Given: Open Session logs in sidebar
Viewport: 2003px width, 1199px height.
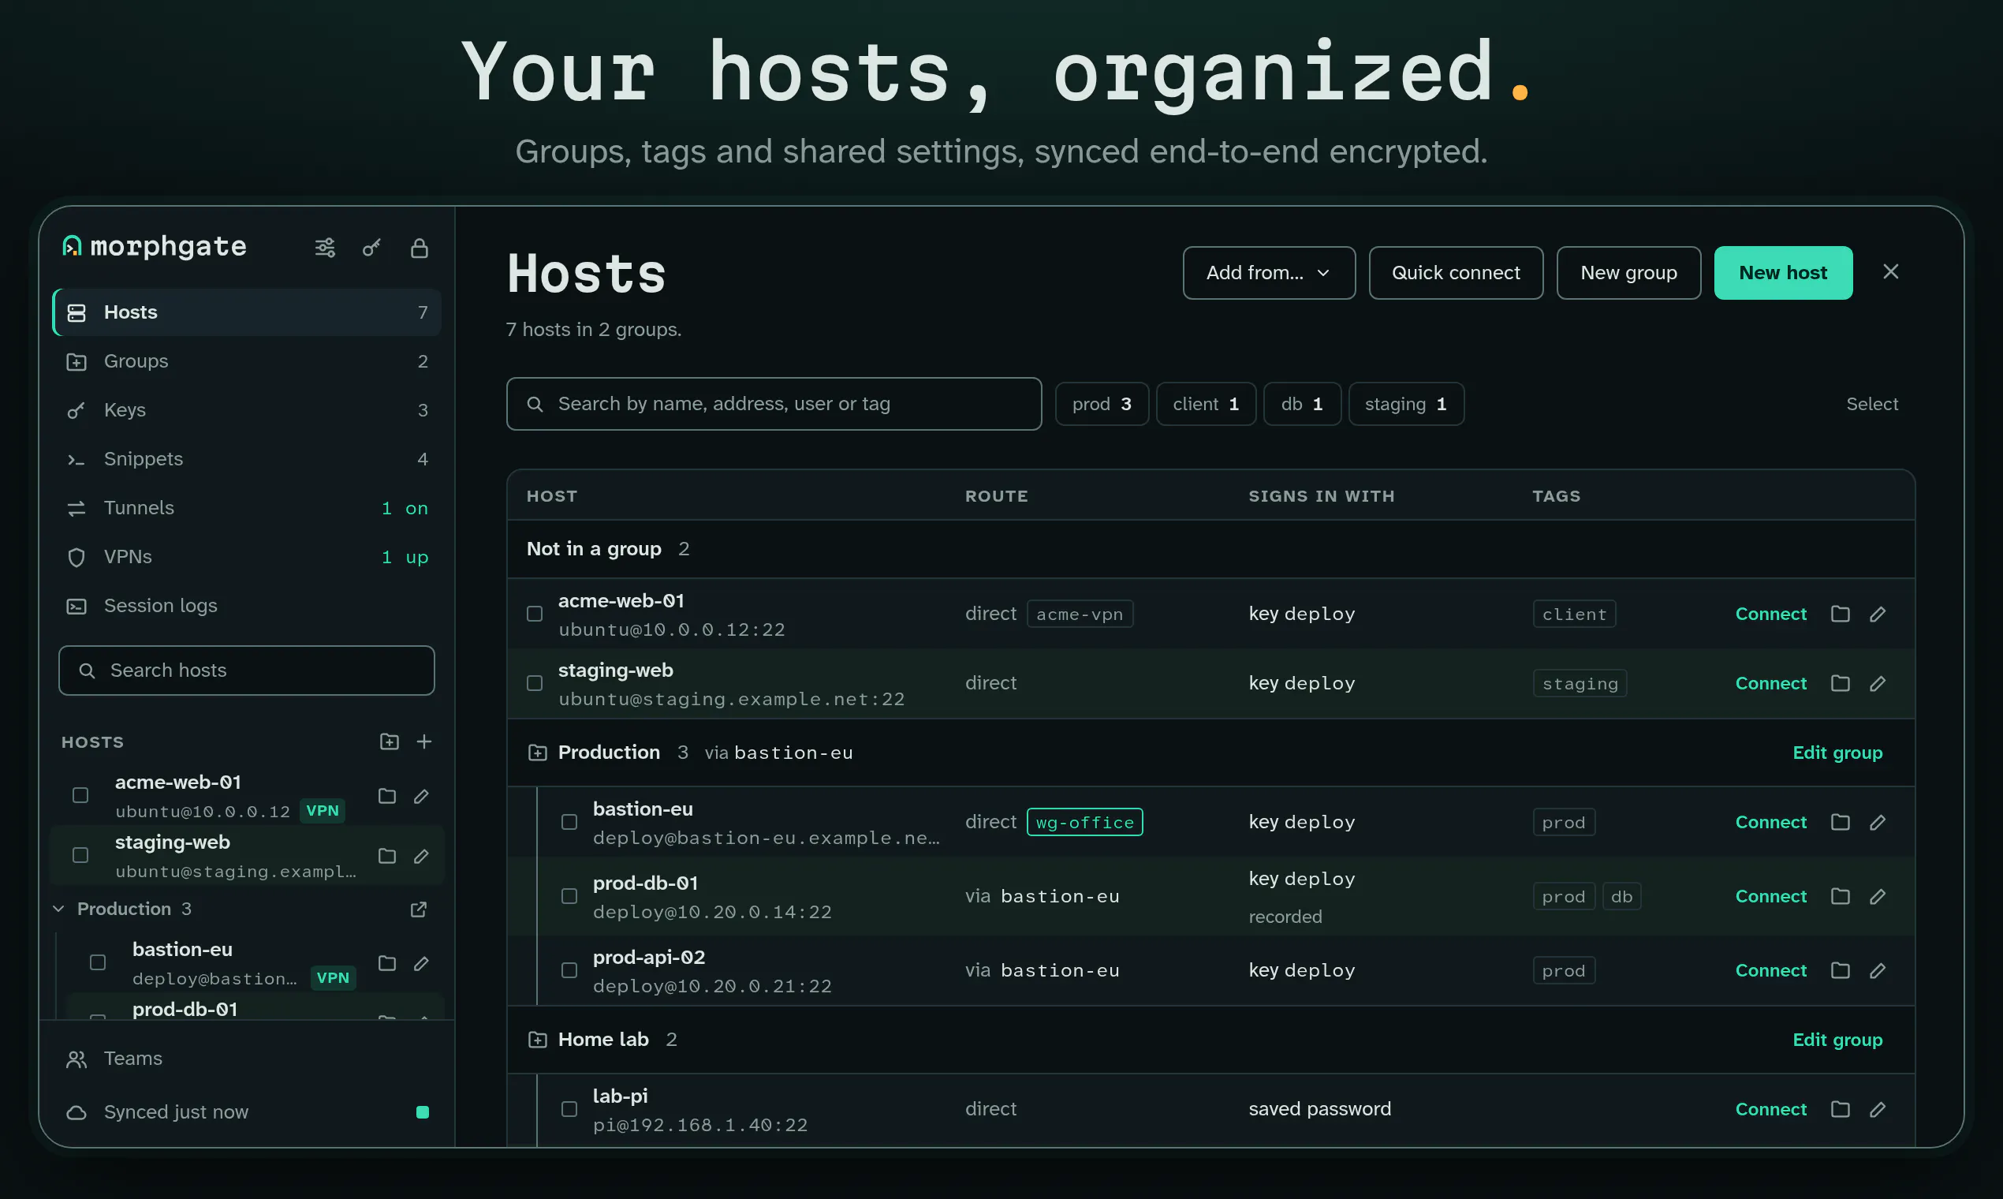Looking at the screenshot, I should pyautogui.click(x=246, y=606).
